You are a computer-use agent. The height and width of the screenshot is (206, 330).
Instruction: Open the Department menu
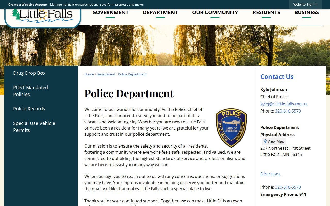(160, 12)
